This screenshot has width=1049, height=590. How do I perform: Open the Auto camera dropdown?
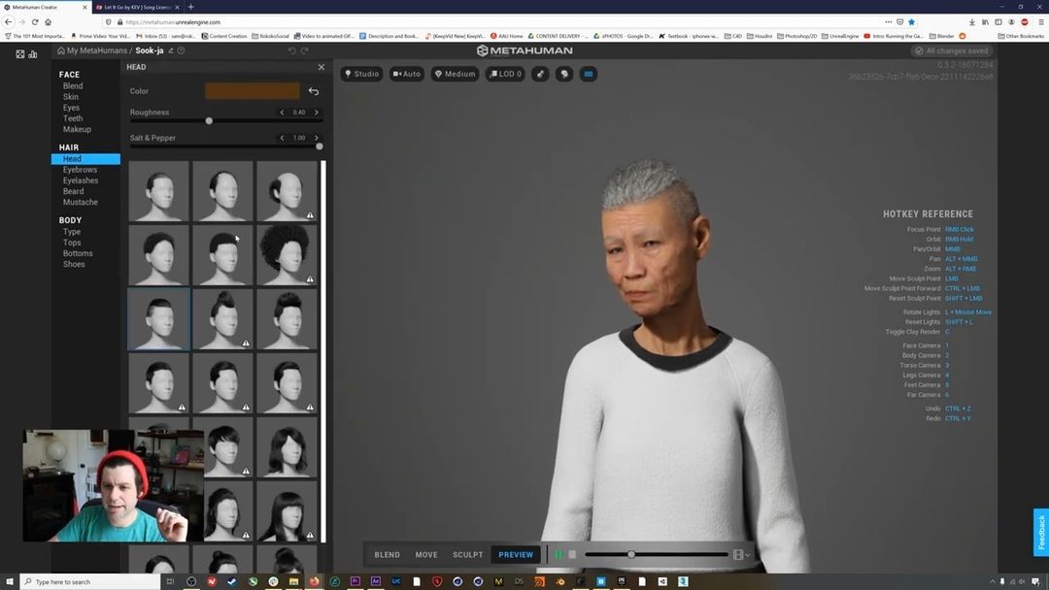407,74
